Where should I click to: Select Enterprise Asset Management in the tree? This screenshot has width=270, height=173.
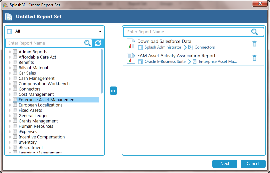(x=47, y=100)
